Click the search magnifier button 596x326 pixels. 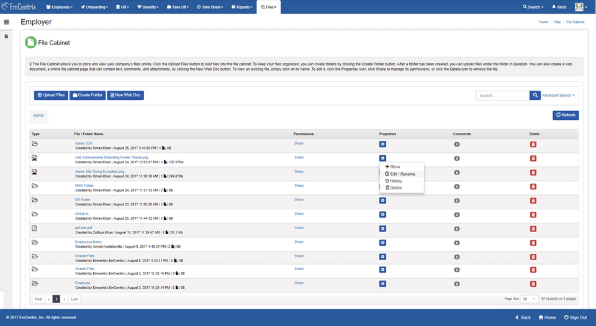click(x=535, y=96)
